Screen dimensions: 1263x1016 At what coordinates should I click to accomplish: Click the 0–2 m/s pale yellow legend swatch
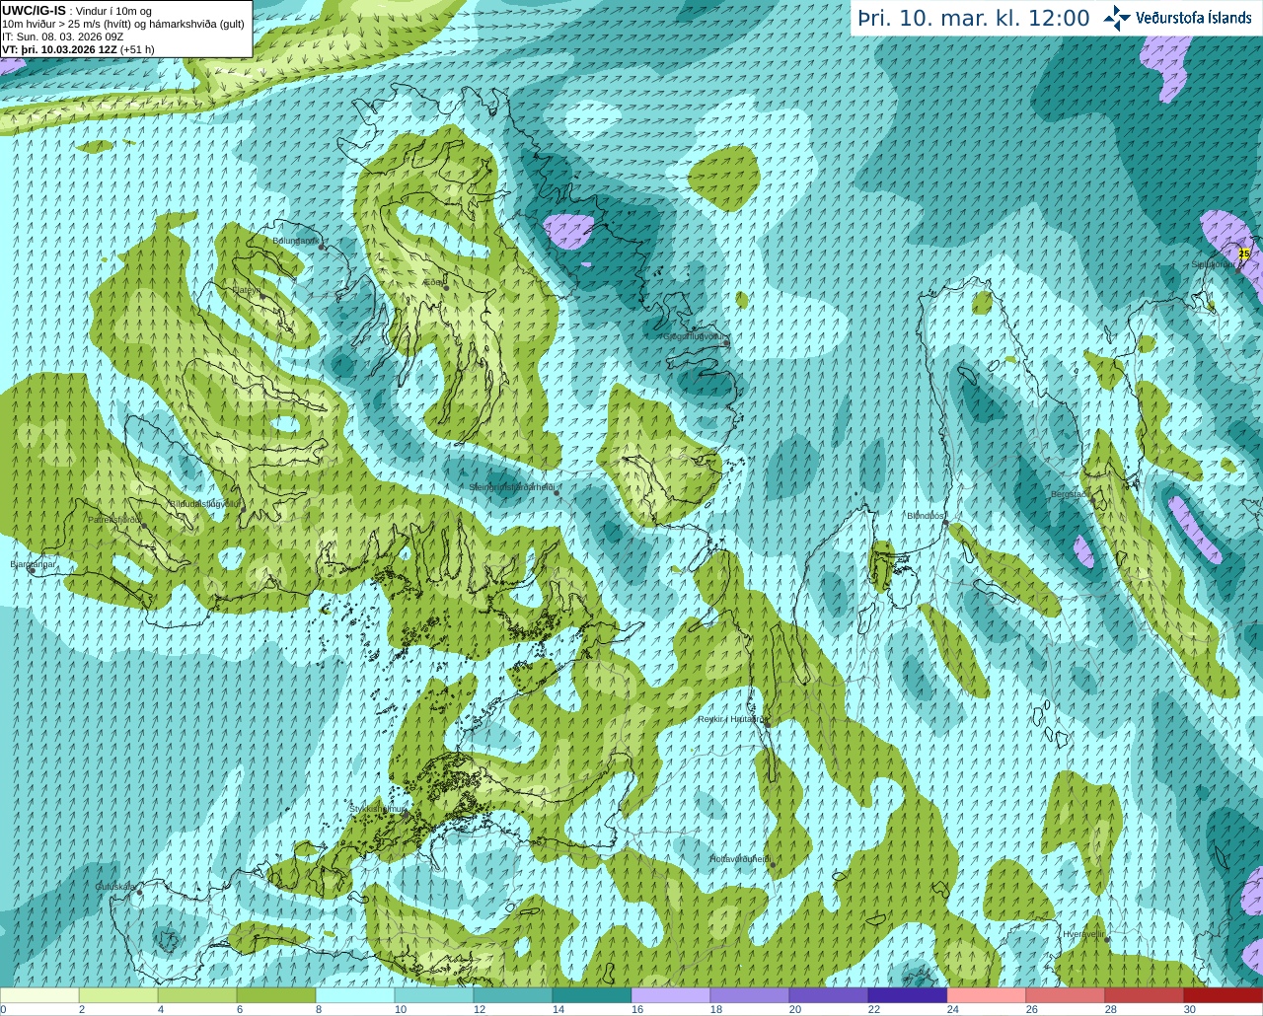pyautogui.click(x=39, y=995)
